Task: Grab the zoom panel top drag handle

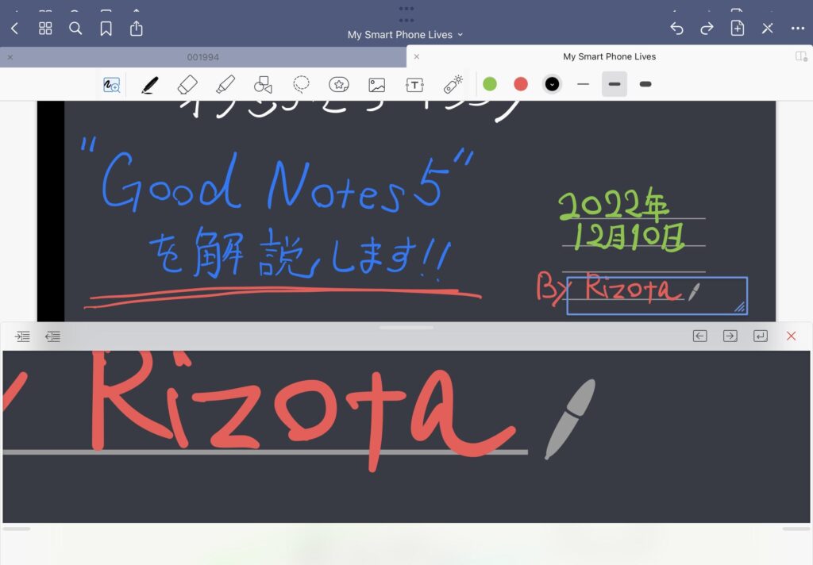Action: [406, 328]
